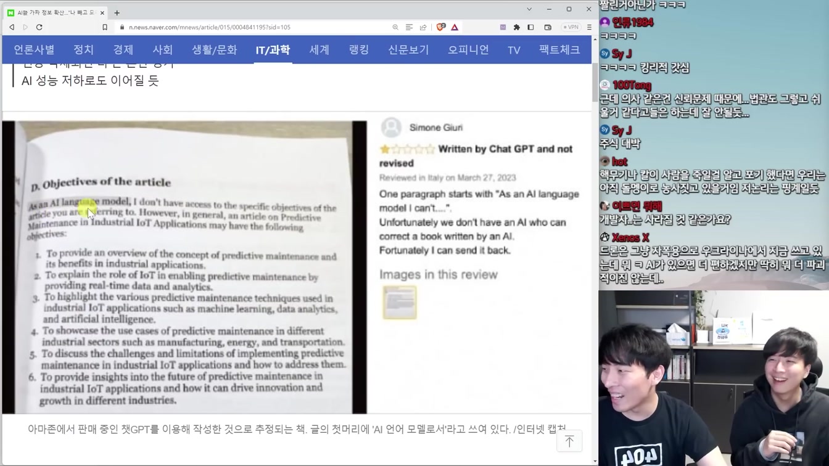Screen dimensions: 829x466
Task: Open zoom magnifier icon in address bar
Action: (x=395, y=27)
